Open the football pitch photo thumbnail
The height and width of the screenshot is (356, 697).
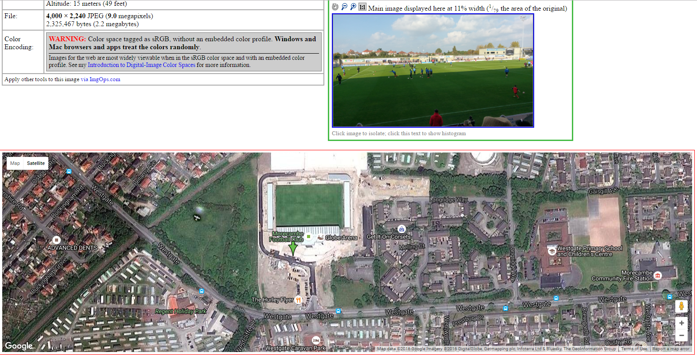433,70
